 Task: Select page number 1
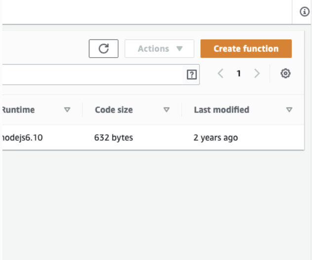239,74
